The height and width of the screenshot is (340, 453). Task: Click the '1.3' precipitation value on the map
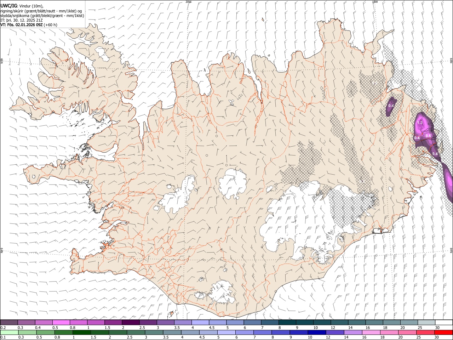420,123
